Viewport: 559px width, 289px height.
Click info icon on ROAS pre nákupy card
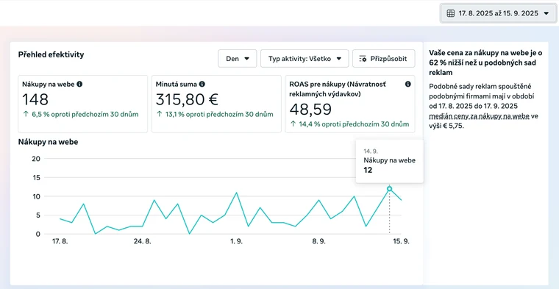pos(407,84)
